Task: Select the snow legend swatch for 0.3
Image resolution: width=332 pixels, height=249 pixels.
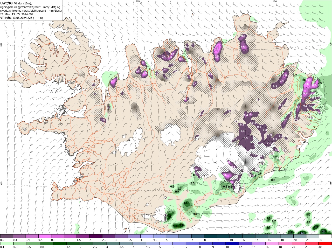Action: (19, 236)
